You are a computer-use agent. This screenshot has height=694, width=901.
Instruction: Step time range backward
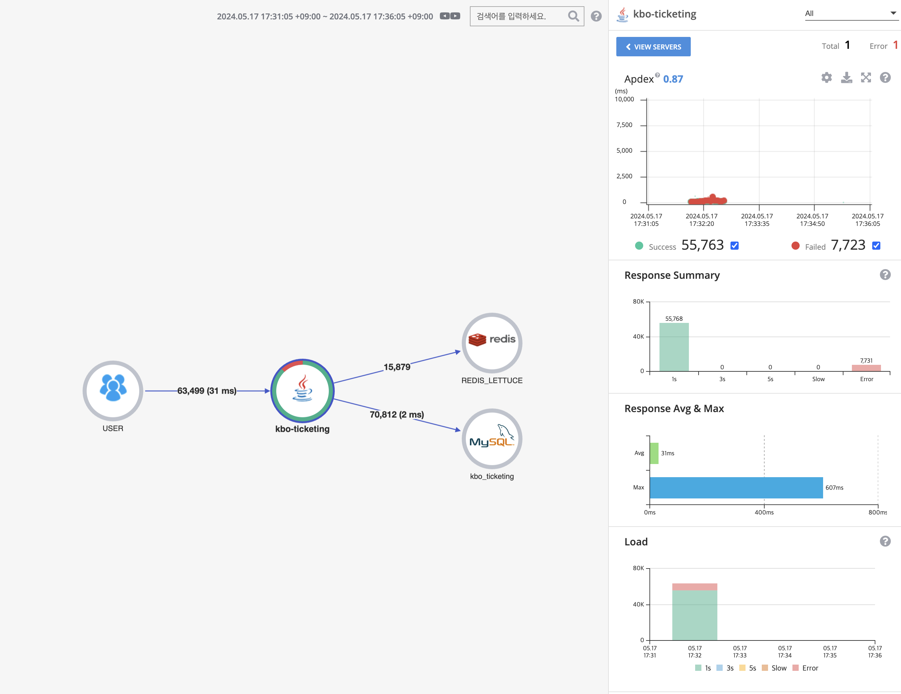[444, 16]
